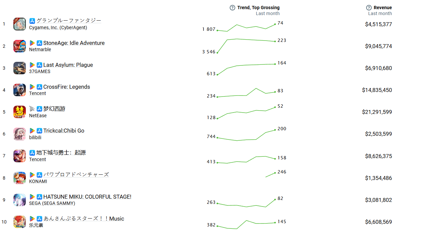
Task: Visit the 37GAMES publisher page link
Action: point(40,71)
